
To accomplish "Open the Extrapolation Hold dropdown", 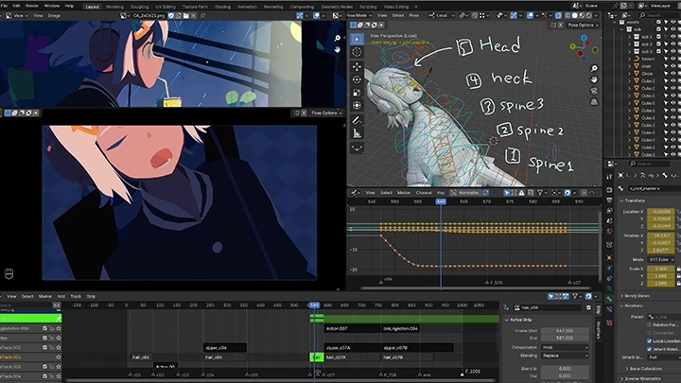I will (x=566, y=347).
